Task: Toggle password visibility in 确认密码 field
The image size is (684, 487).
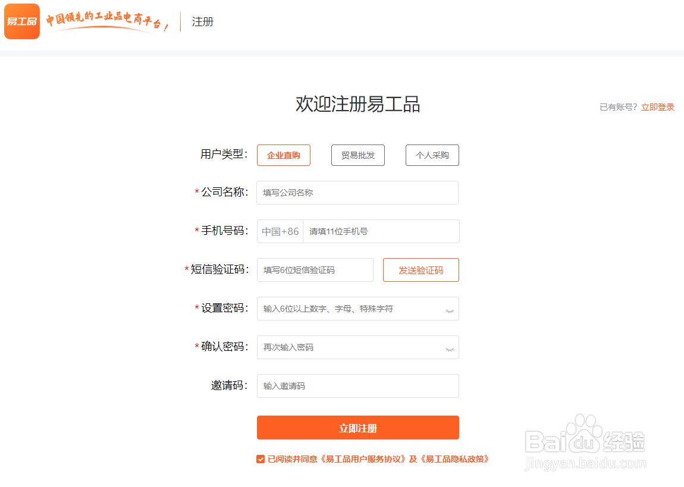Action: [x=450, y=350]
